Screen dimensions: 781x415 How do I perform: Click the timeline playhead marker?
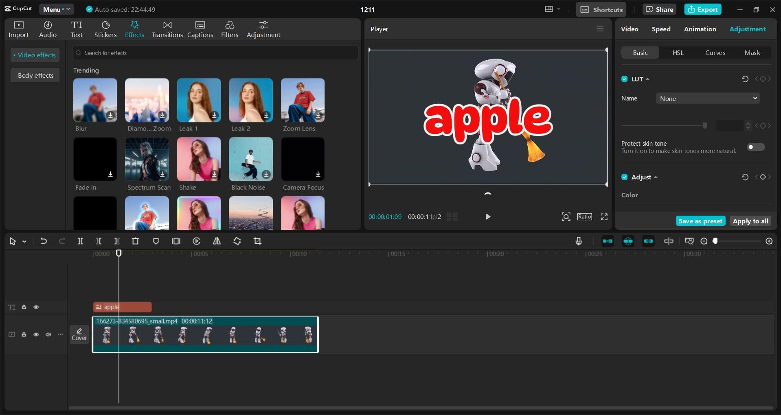coord(118,253)
